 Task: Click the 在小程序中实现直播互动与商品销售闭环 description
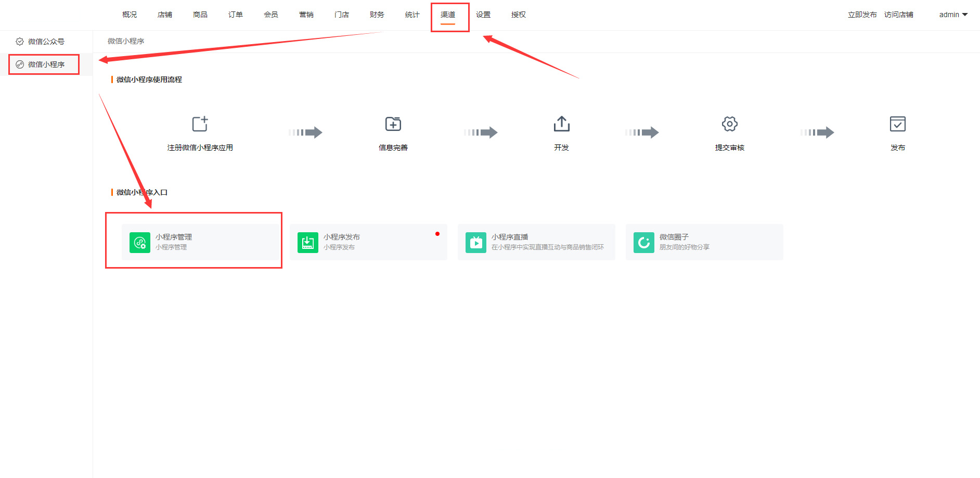548,247
